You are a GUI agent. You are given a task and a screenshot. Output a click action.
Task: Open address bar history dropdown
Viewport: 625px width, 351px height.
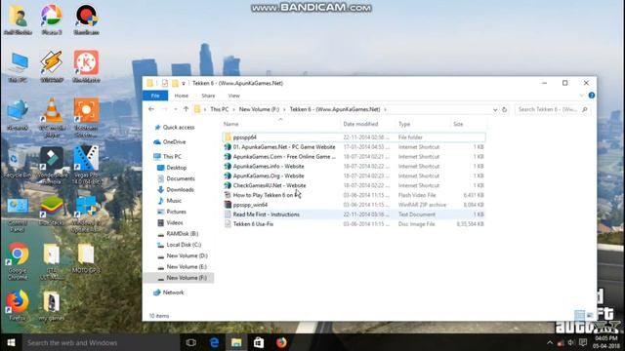pos(495,109)
